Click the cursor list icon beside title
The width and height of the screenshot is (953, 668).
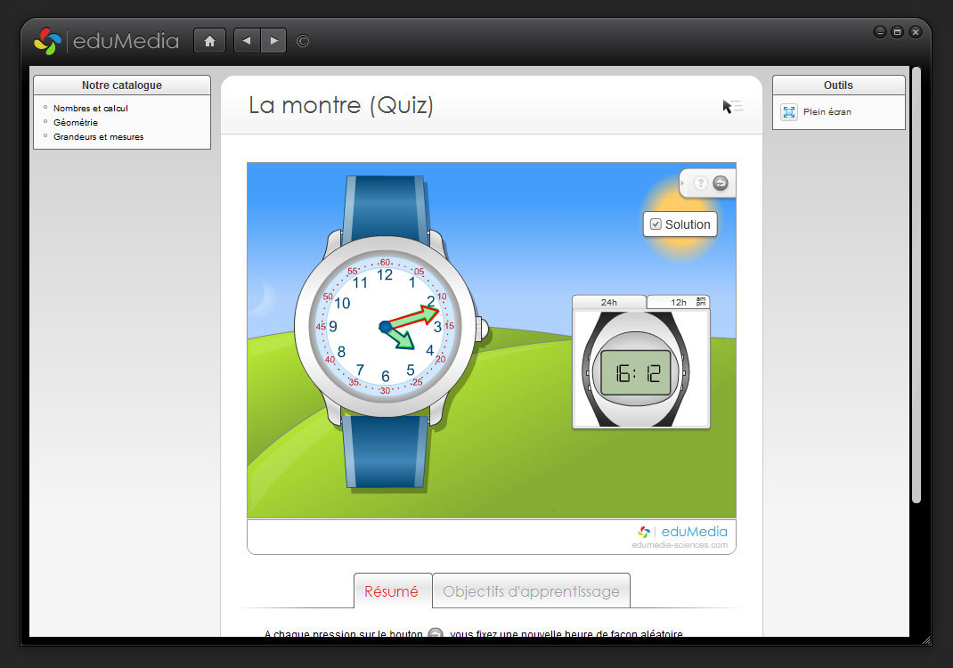(x=732, y=107)
